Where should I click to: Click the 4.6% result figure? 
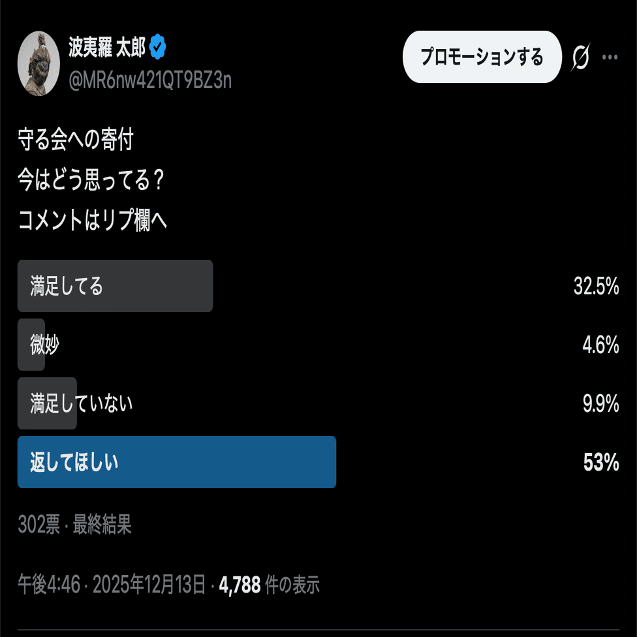pyautogui.click(x=600, y=345)
